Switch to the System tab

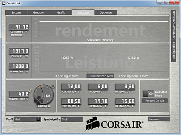click(16, 13)
